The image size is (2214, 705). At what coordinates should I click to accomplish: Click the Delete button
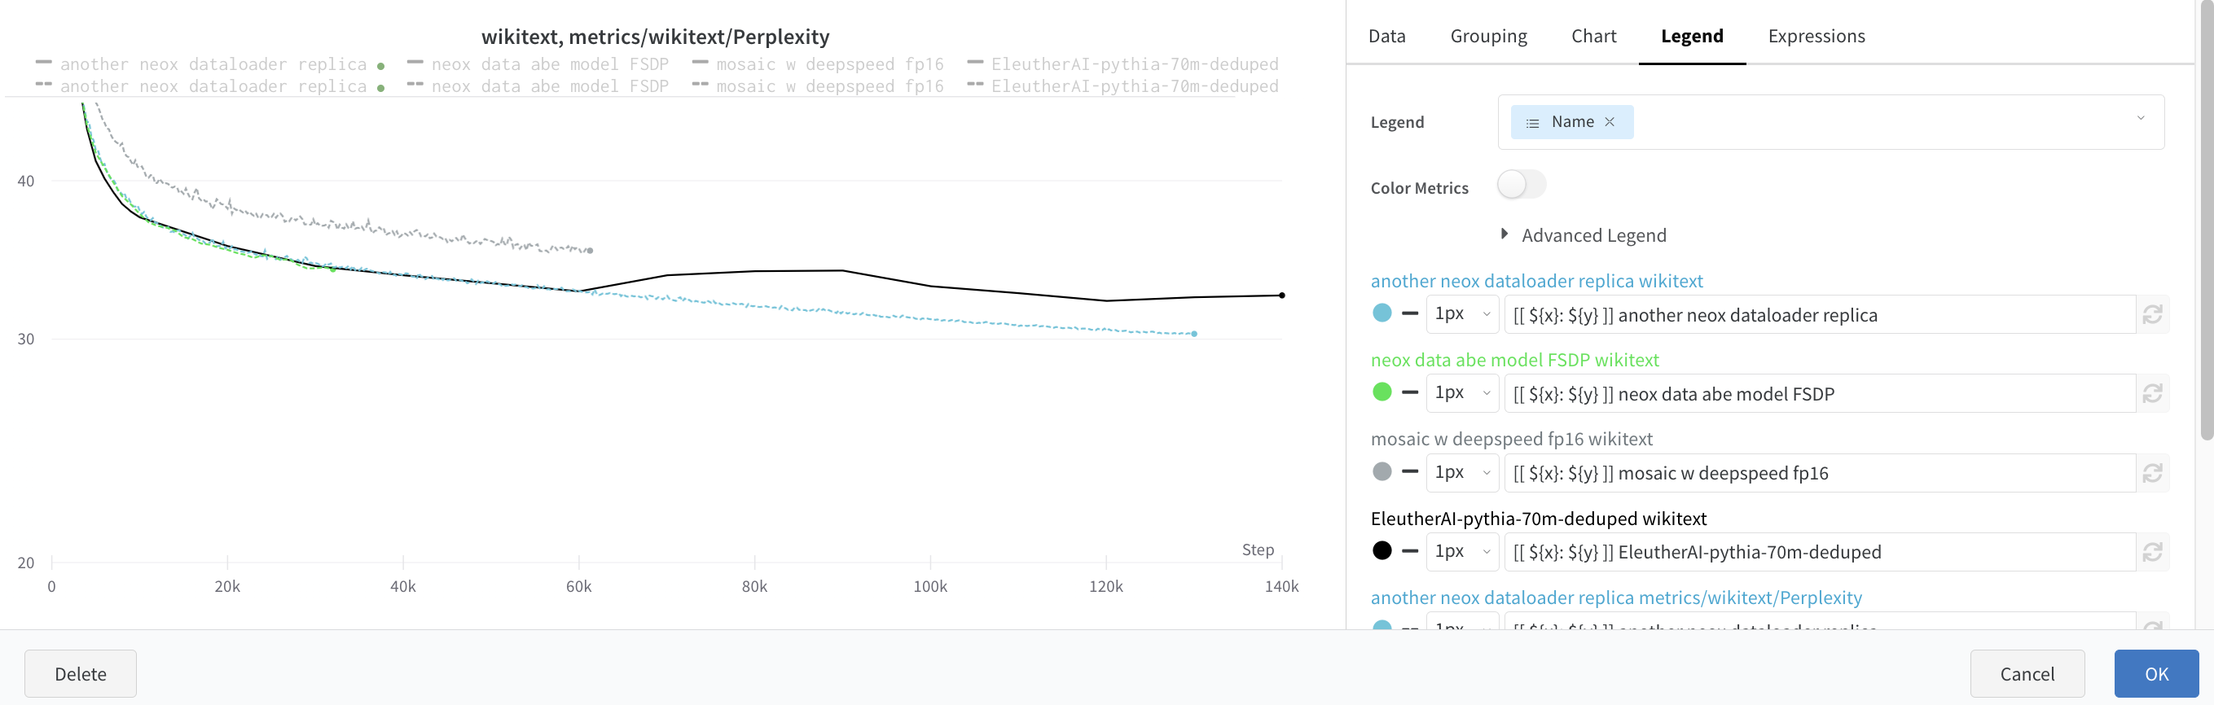pos(80,673)
